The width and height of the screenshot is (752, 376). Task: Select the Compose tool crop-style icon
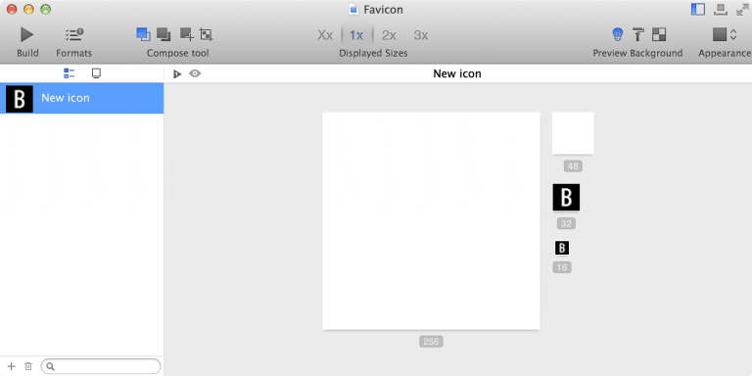207,34
